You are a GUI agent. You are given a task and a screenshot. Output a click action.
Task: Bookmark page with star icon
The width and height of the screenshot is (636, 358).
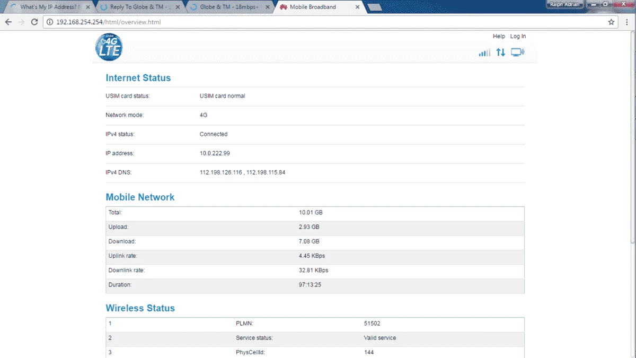click(611, 22)
